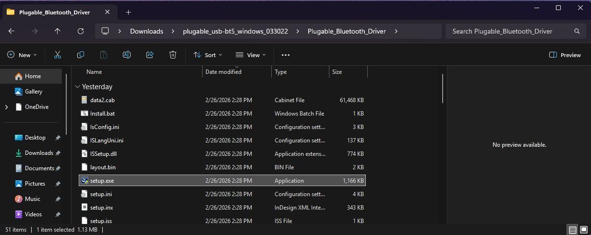Navigate back to previous folder
Image resolution: width=591 pixels, height=235 pixels.
point(12,31)
